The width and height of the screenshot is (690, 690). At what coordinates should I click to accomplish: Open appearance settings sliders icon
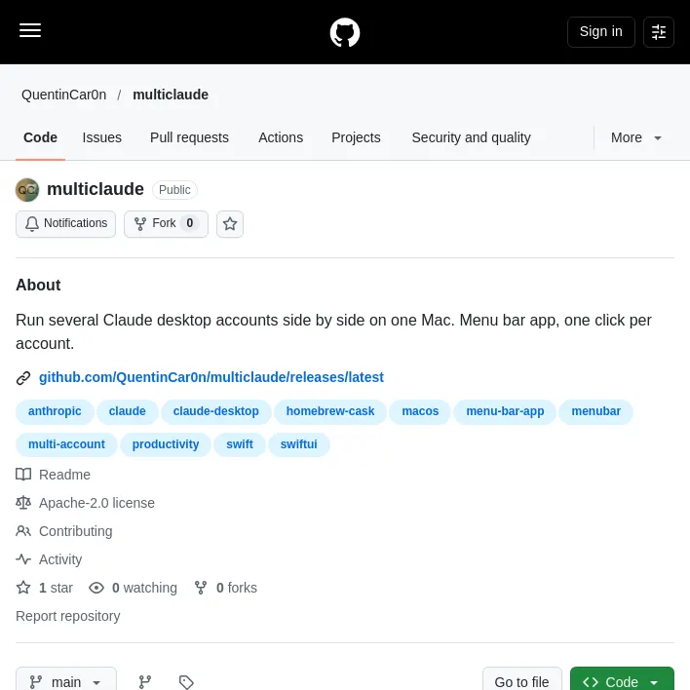(658, 32)
